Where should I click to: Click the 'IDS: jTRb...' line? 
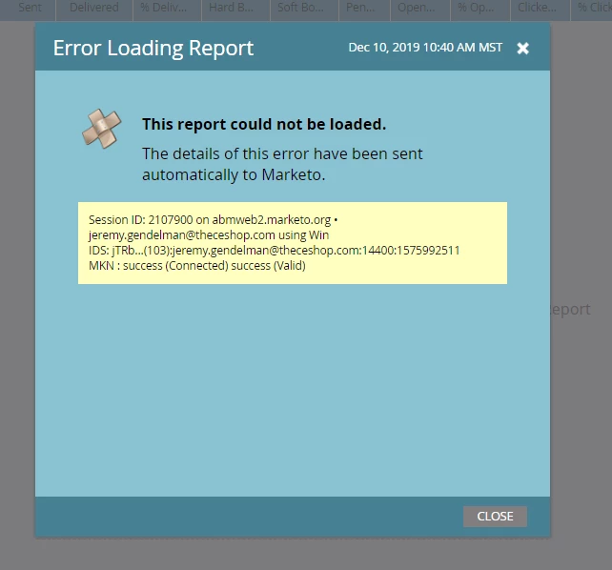pos(275,250)
